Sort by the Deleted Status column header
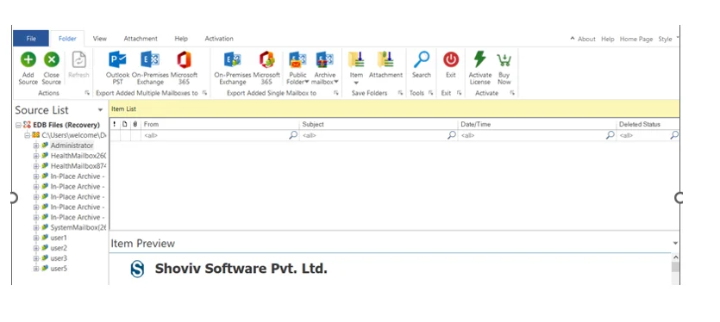Image resolution: width=720 pixels, height=322 pixels. 648,124
